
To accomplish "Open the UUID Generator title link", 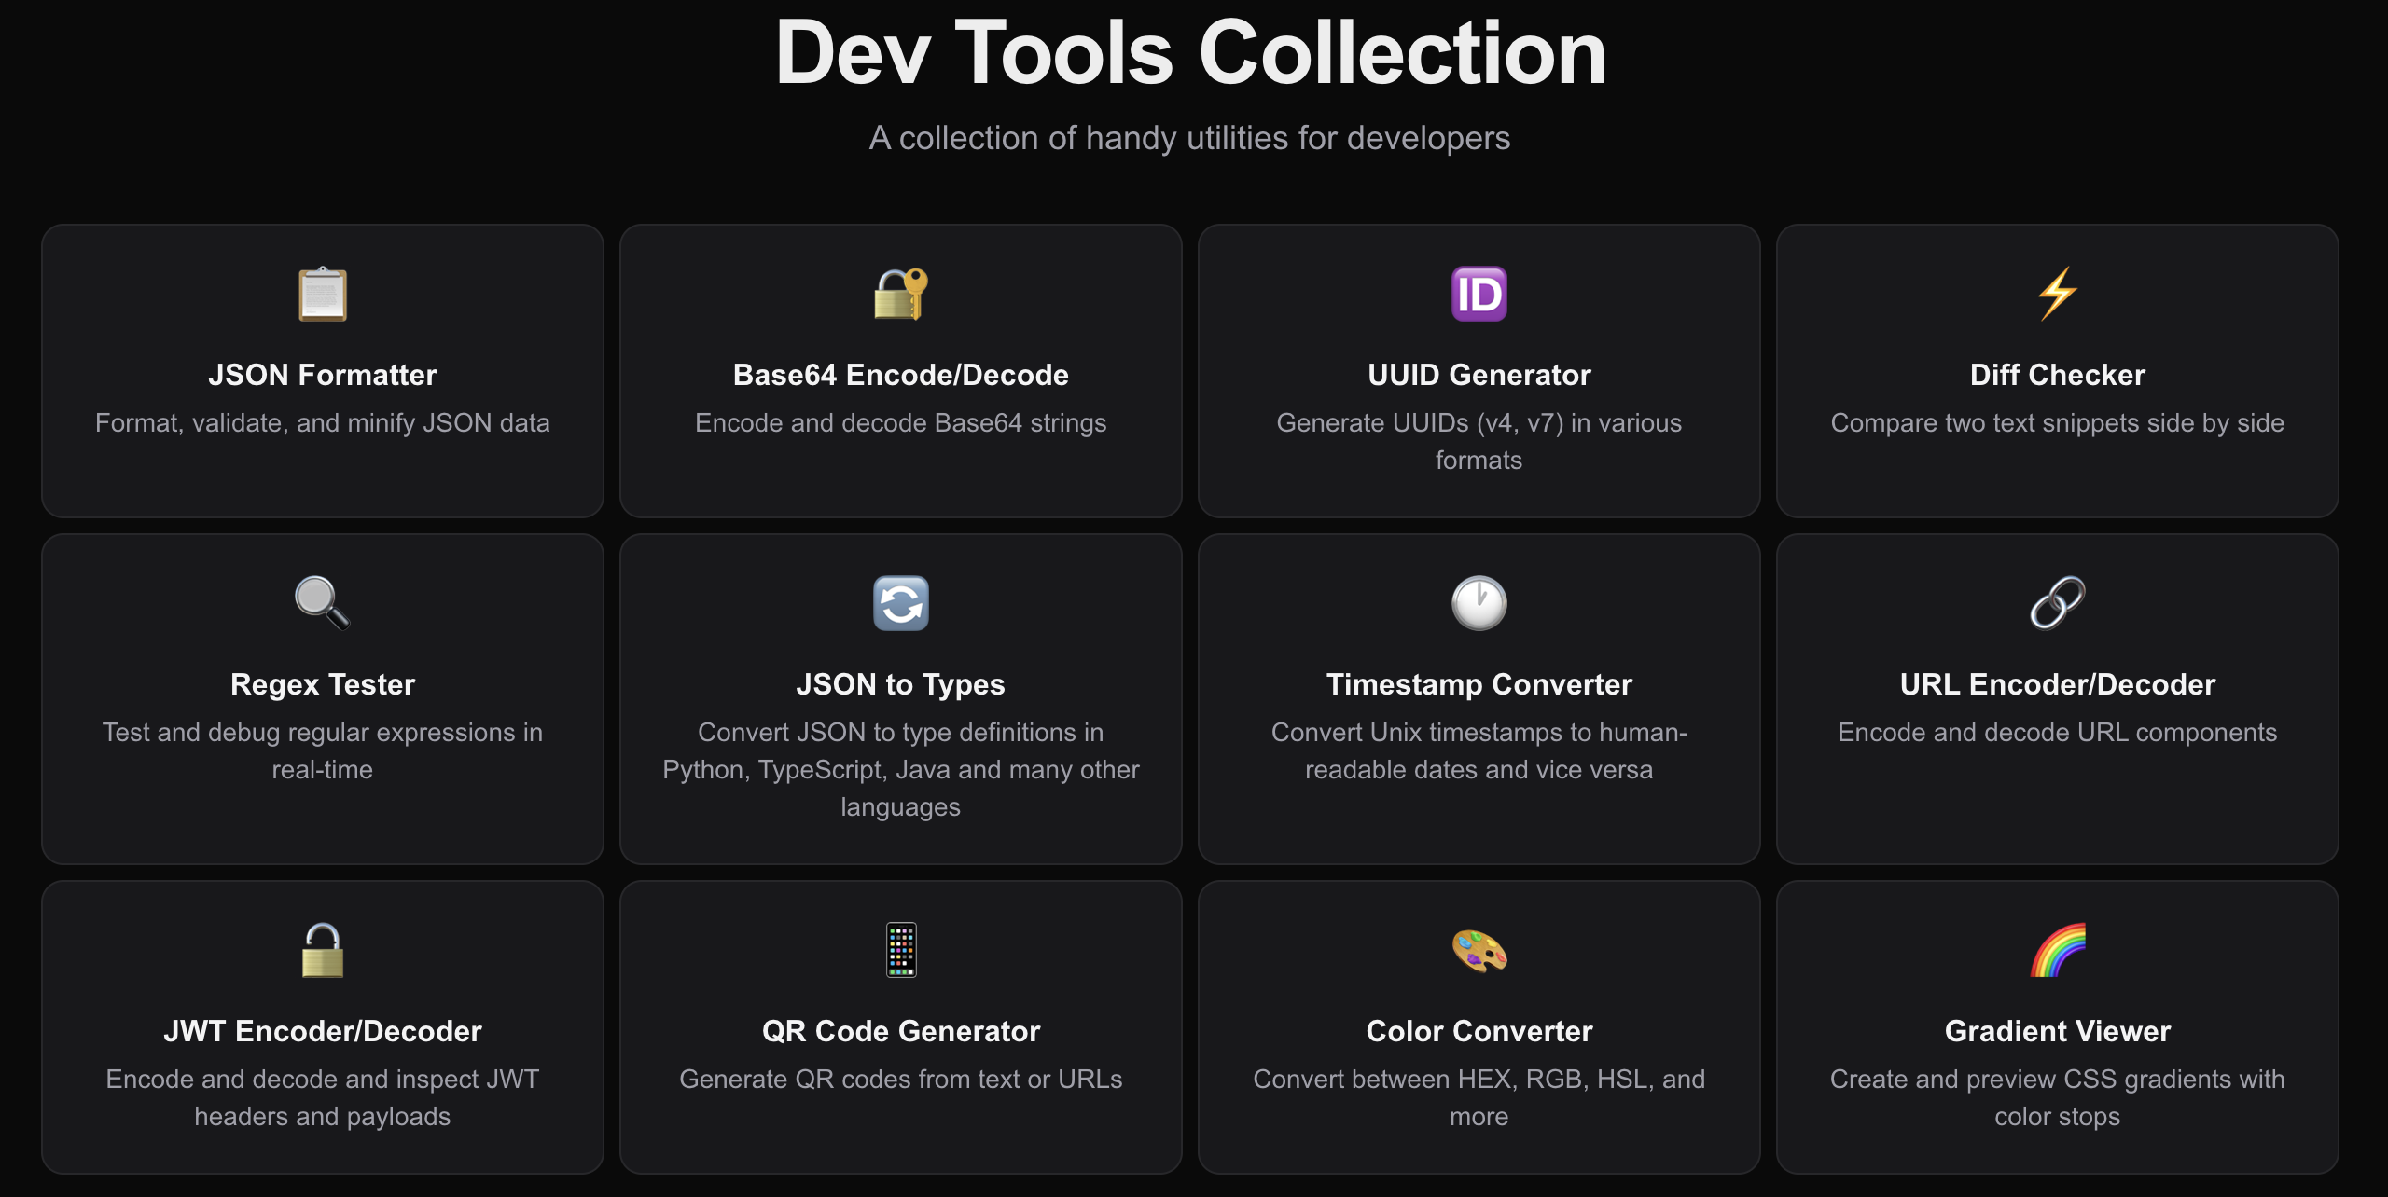I will pos(1479,375).
